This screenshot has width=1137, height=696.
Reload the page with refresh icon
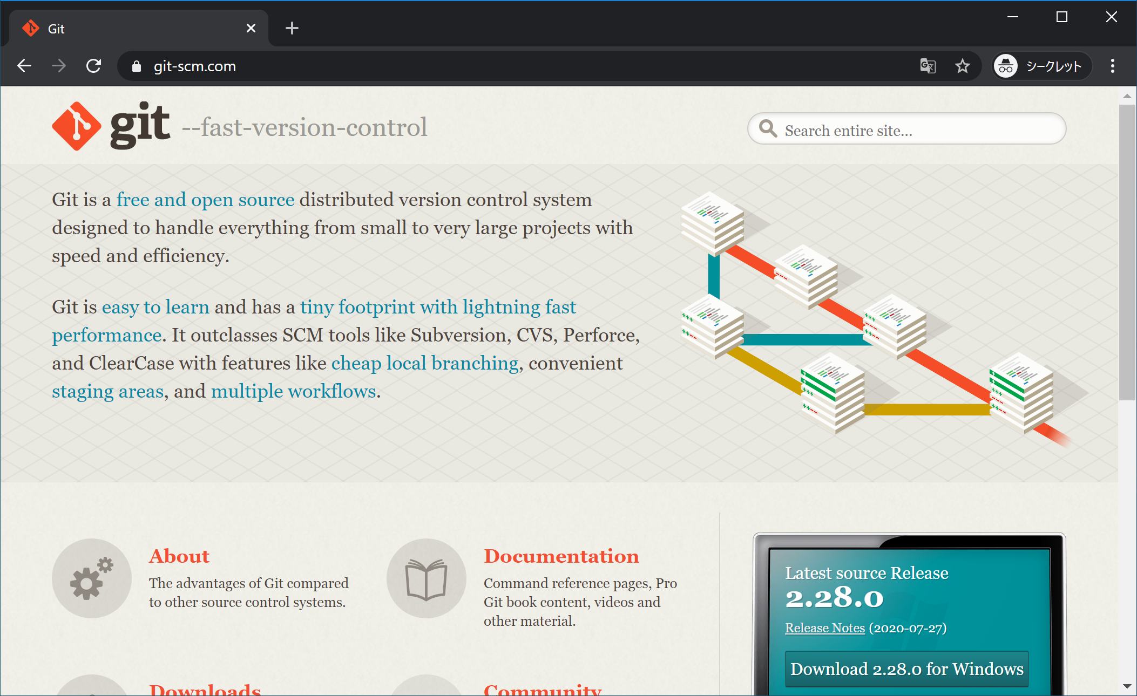tap(93, 66)
